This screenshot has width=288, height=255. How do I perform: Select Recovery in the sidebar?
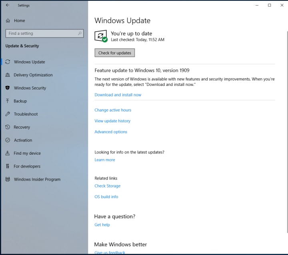22,127
